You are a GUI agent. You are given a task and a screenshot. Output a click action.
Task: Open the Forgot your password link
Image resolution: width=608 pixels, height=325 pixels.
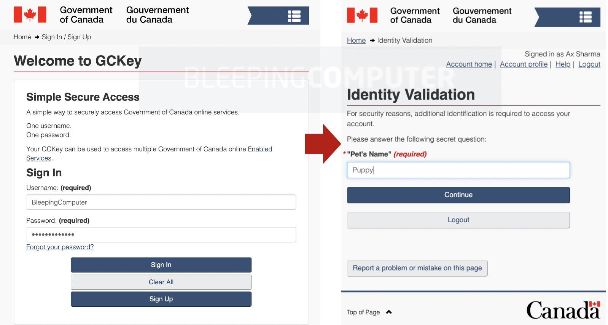(60, 247)
